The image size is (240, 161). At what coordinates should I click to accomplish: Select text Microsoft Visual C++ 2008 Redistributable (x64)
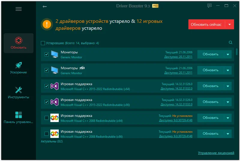(x=91, y=121)
